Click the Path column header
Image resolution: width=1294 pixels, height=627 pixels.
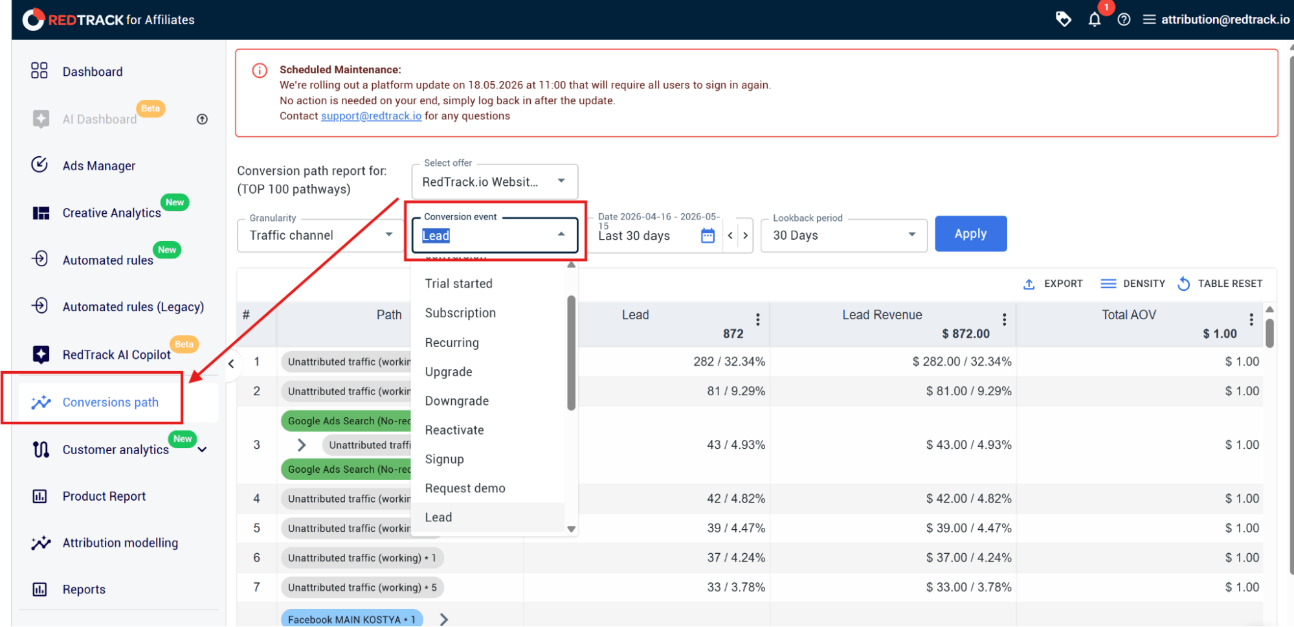[x=389, y=315]
